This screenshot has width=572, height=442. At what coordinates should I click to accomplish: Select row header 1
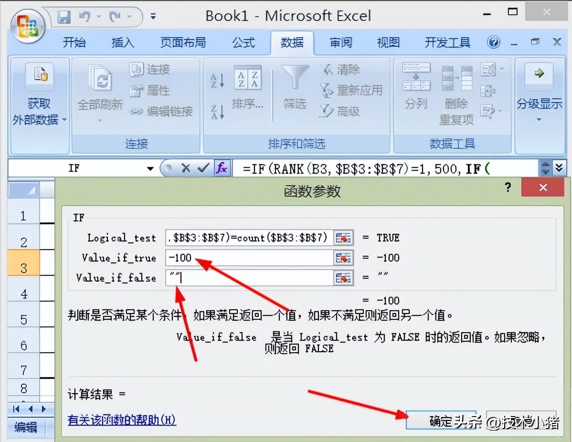click(24, 216)
